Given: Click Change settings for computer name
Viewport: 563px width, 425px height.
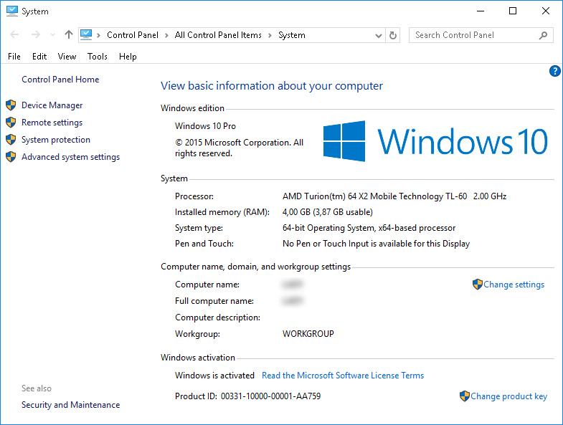Looking at the screenshot, I should 514,285.
